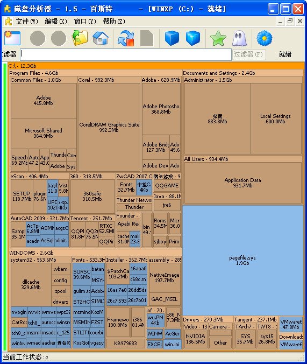Click All Users - 934.4Mb header

point(206,159)
